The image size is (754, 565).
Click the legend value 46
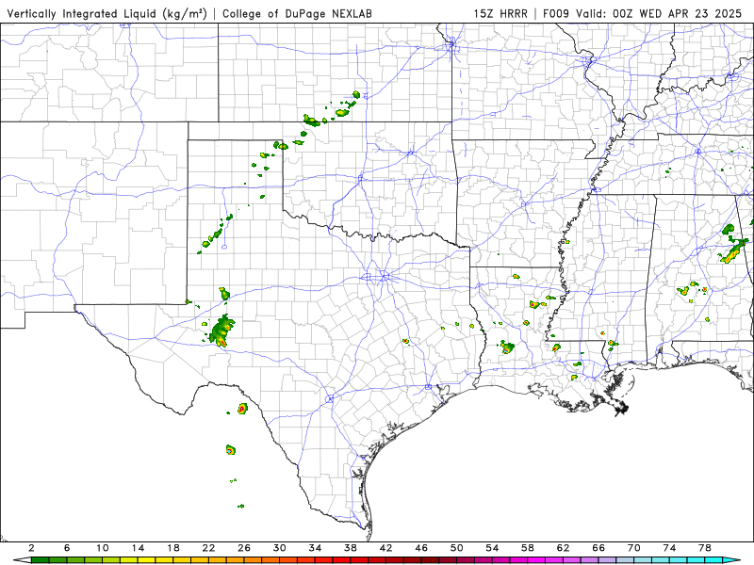click(x=421, y=548)
